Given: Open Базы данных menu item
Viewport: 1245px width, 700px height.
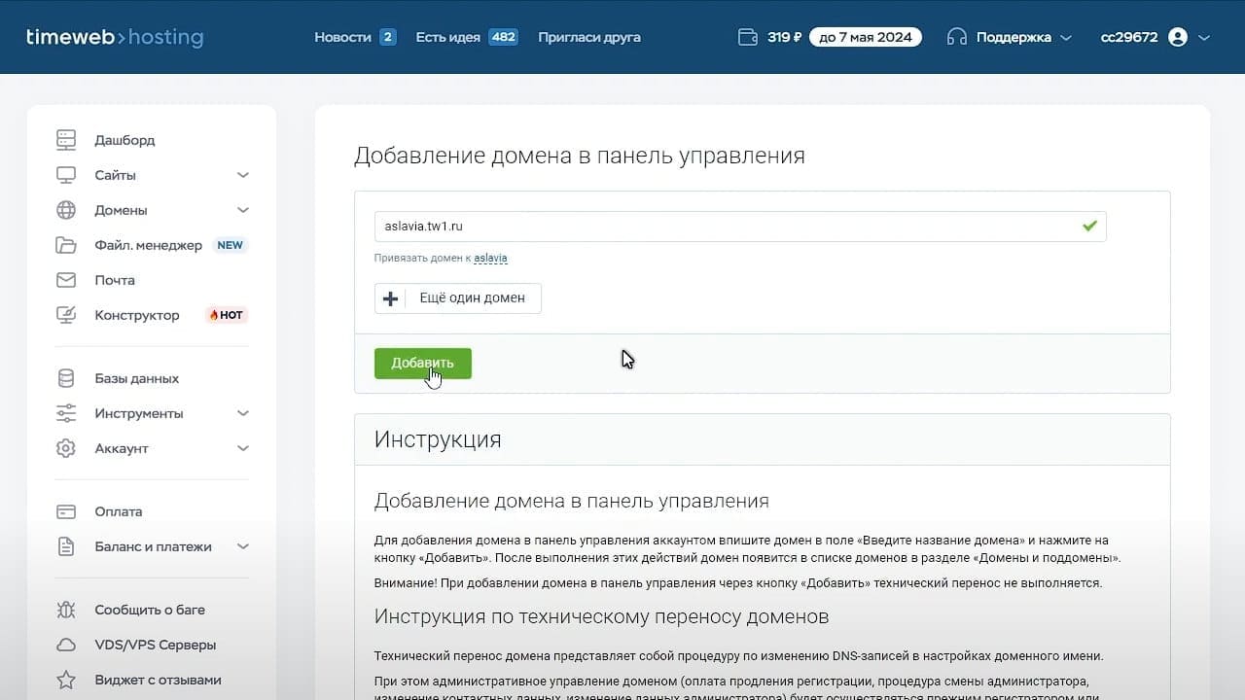Looking at the screenshot, I should point(137,378).
